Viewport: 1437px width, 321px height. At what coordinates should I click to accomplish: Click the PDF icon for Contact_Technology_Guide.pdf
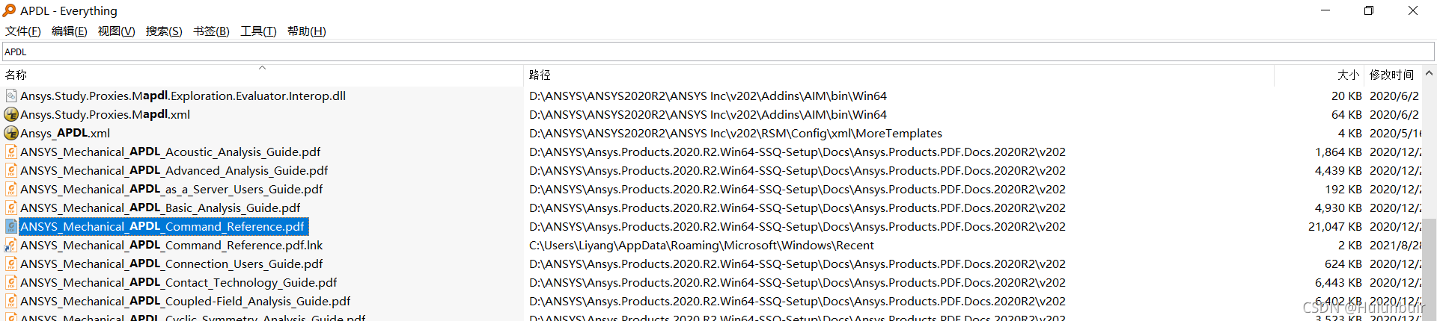(11, 282)
